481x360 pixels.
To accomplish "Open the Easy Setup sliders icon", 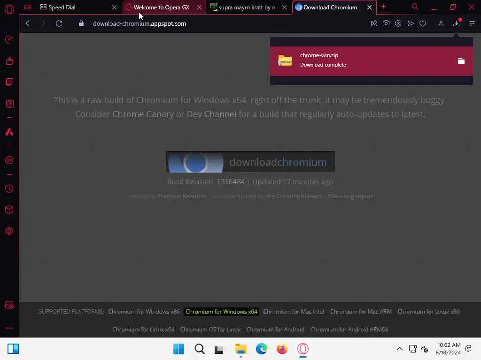I will [472, 23].
